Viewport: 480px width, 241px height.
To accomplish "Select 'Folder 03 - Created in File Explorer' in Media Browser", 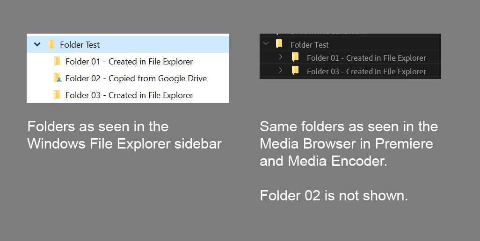I will 366,71.
